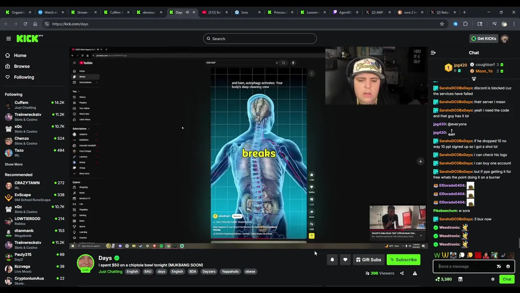Viewport: 520px width, 293px height.
Task: Click the address bar URL
Action: [x=70, y=24]
